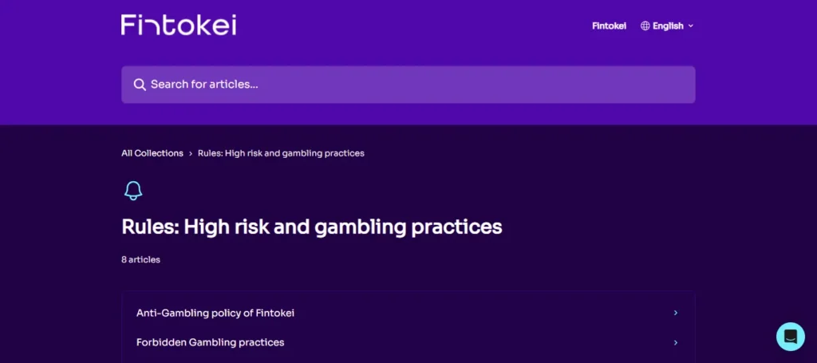Click the breadcrumb separator arrow
Screen dimensions: 817x363
pos(191,154)
